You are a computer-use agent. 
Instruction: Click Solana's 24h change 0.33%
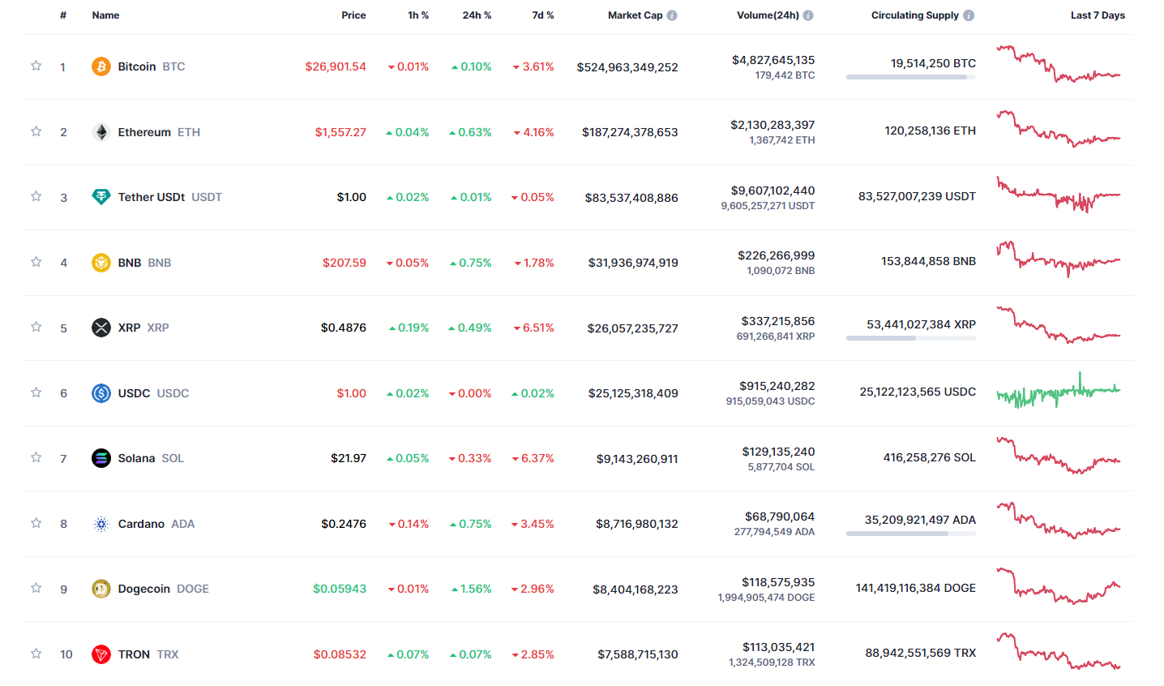click(x=470, y=458)
